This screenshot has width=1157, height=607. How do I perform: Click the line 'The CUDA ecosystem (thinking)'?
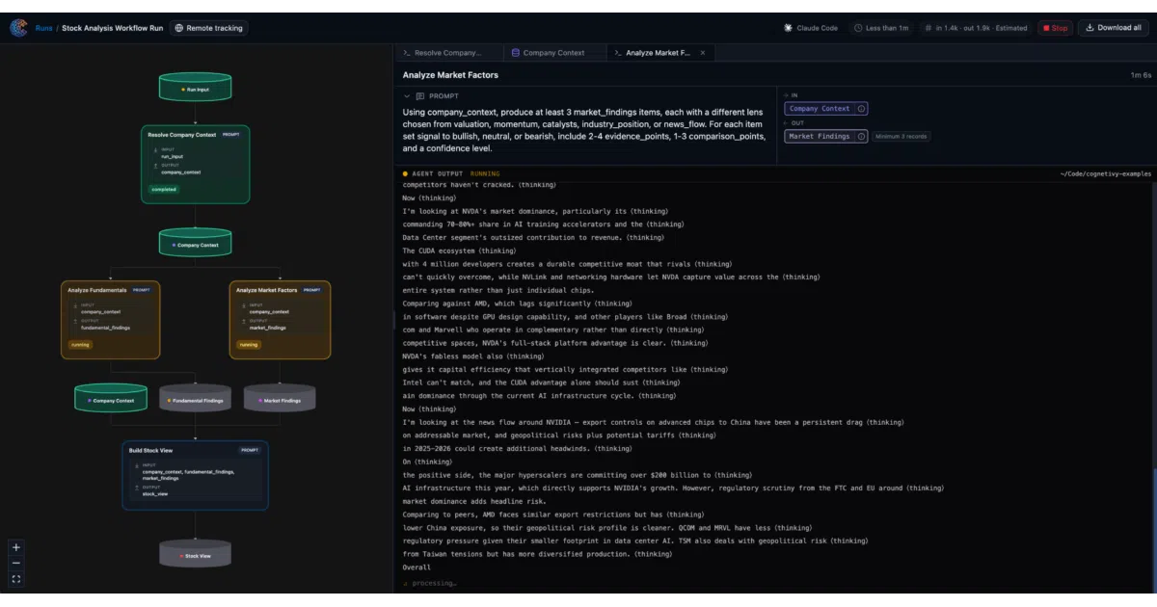pos(460,251)
